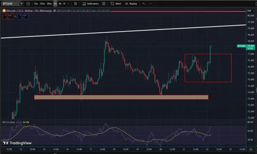Switch to the 4h timeframe
The image size is (257, 154).
[60, 4]
